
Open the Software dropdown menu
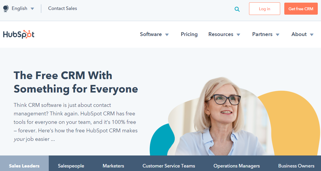tap(154, 34)
